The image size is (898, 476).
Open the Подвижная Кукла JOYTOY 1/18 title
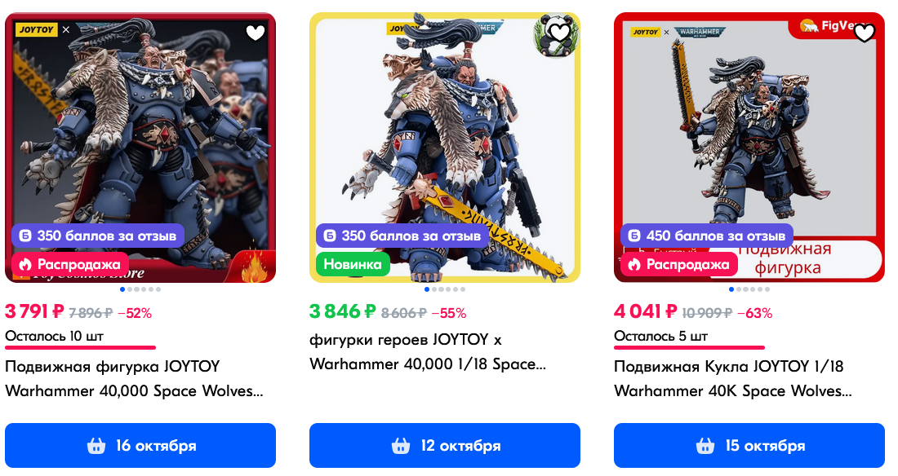point(733,378)
